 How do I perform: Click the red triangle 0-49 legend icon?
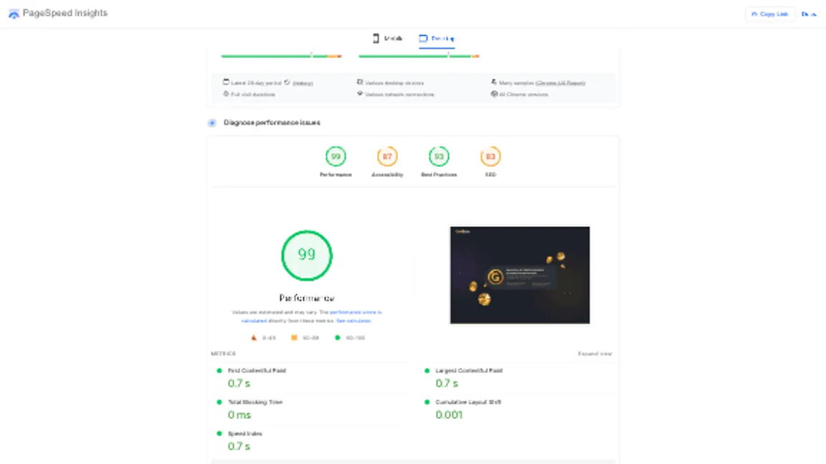tap(253, 338)
